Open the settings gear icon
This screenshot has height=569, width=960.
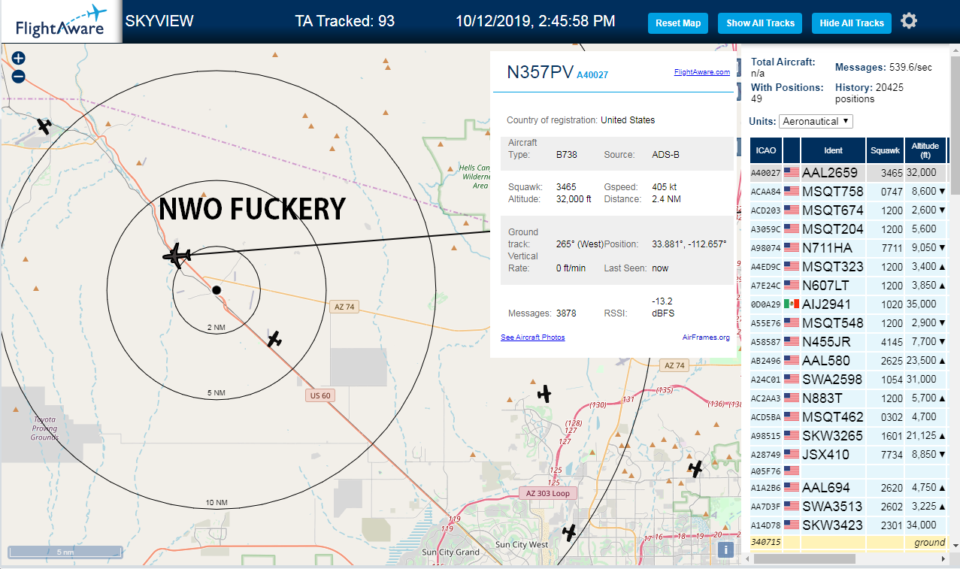(x=909, y=21)
